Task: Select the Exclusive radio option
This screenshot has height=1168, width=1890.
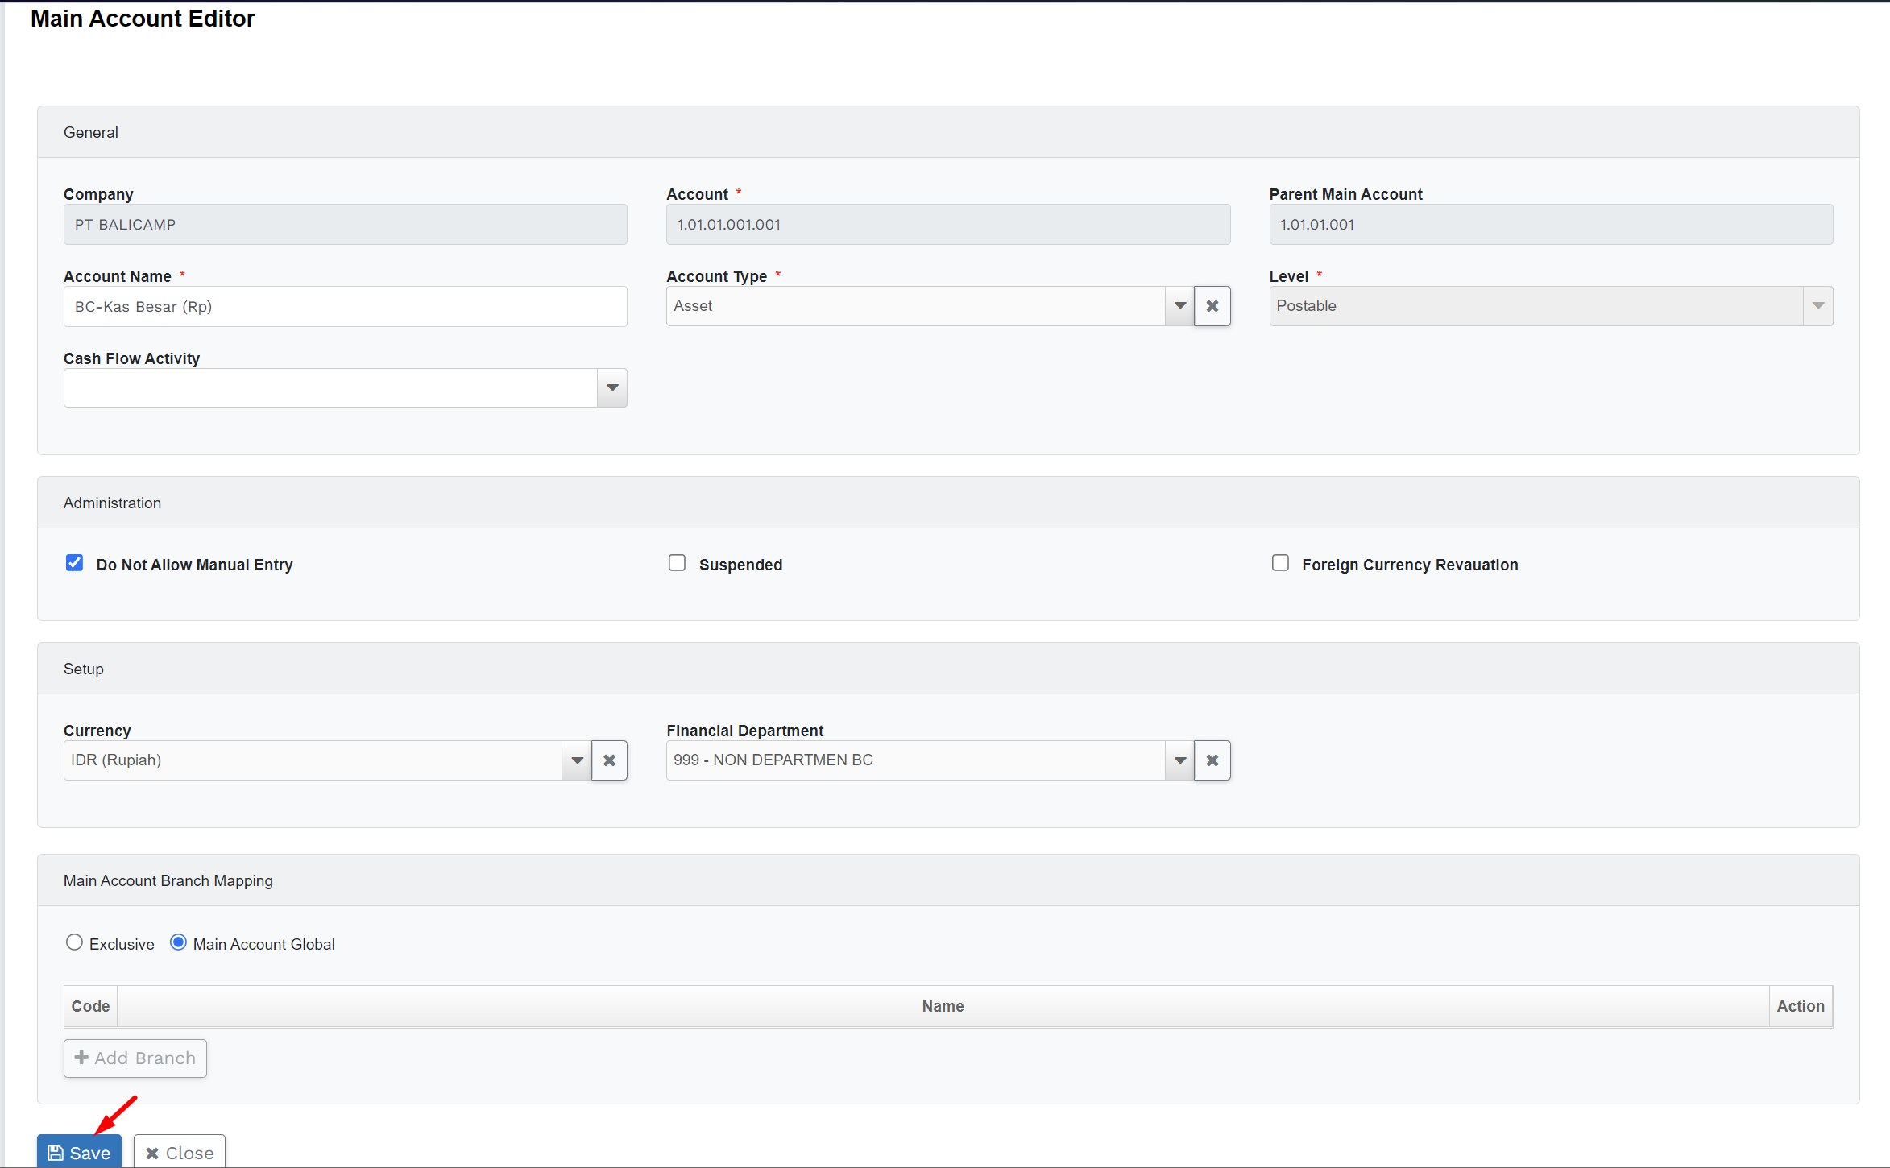Action: [x=74, y=942]
